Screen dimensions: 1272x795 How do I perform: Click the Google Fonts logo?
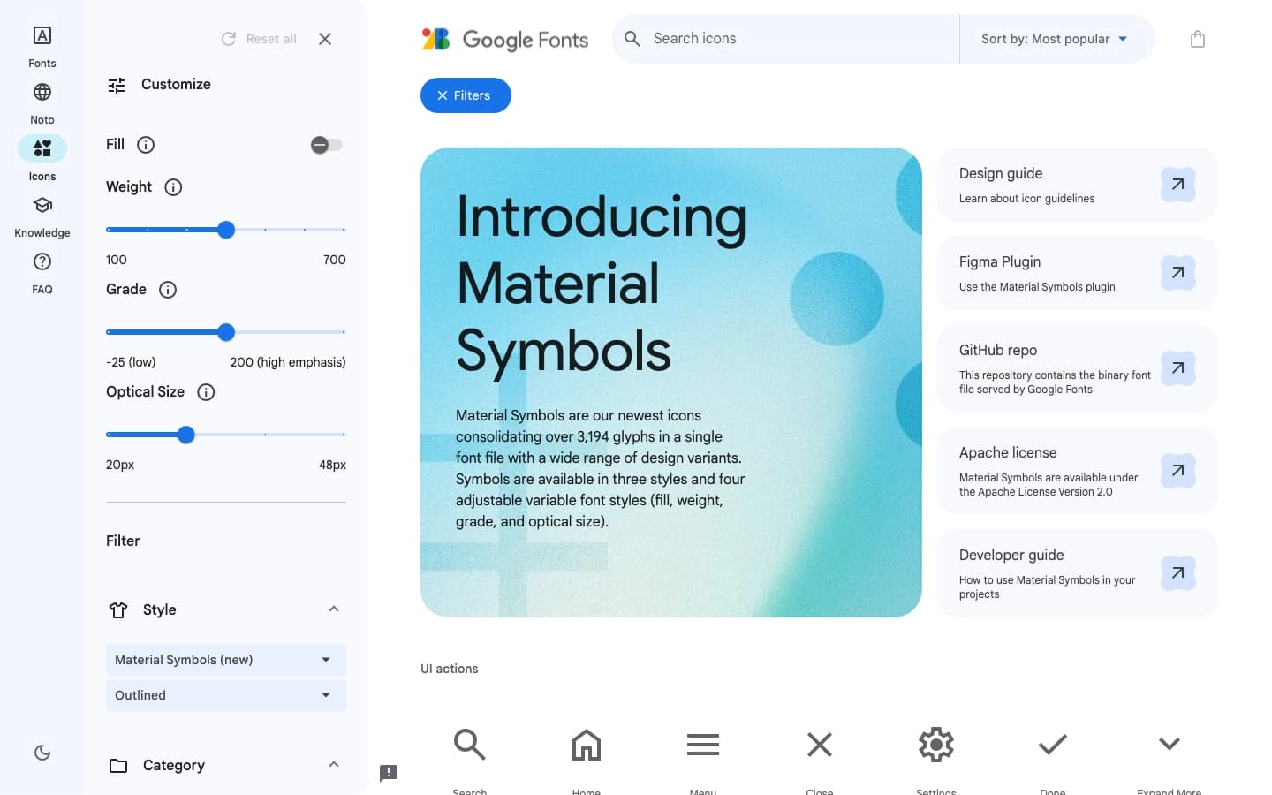[x=504, y=39]
